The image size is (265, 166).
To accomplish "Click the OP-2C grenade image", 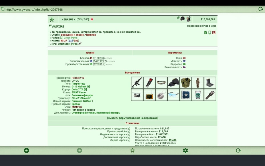I will (149, 83).
